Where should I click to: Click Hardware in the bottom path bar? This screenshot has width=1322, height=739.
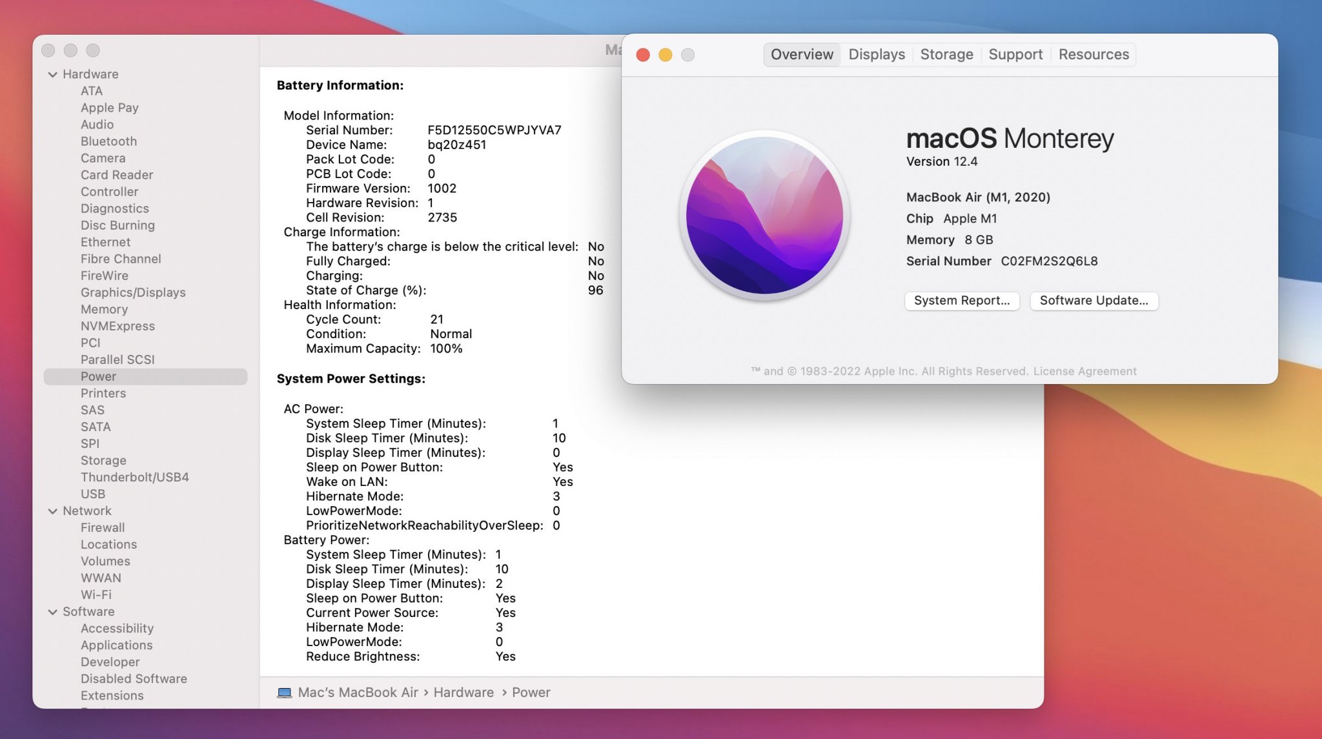click(x=463, y=693)
